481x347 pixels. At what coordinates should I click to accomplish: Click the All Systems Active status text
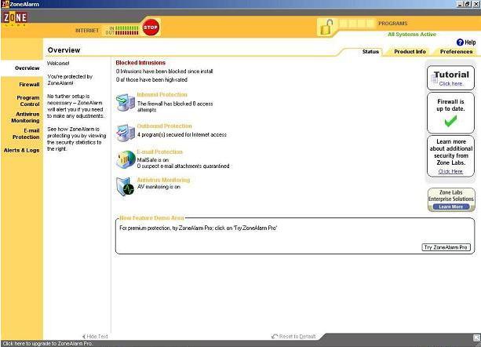(x=412, y=35)
